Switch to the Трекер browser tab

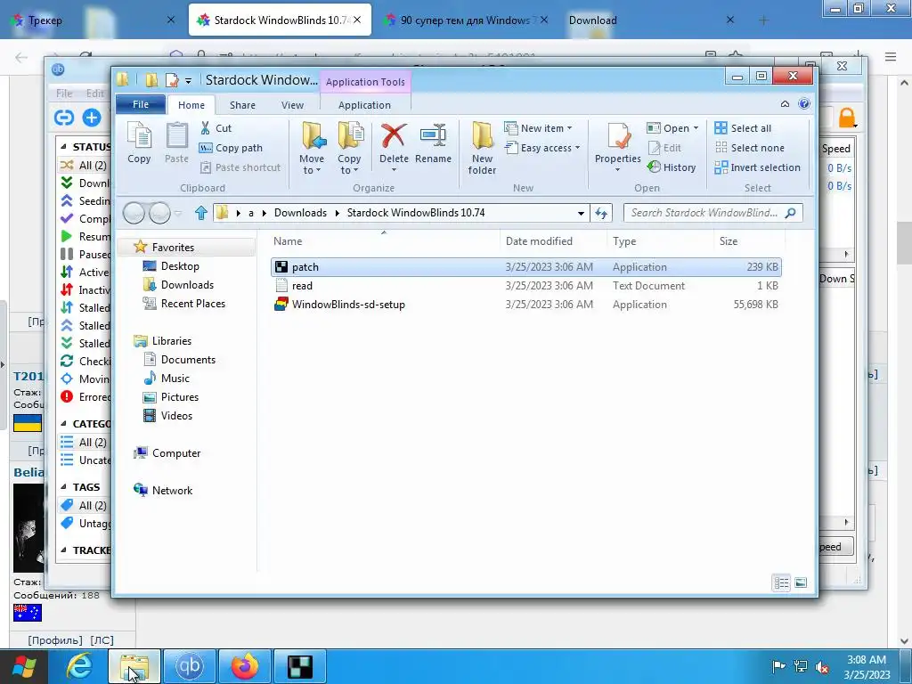(92, 20)
